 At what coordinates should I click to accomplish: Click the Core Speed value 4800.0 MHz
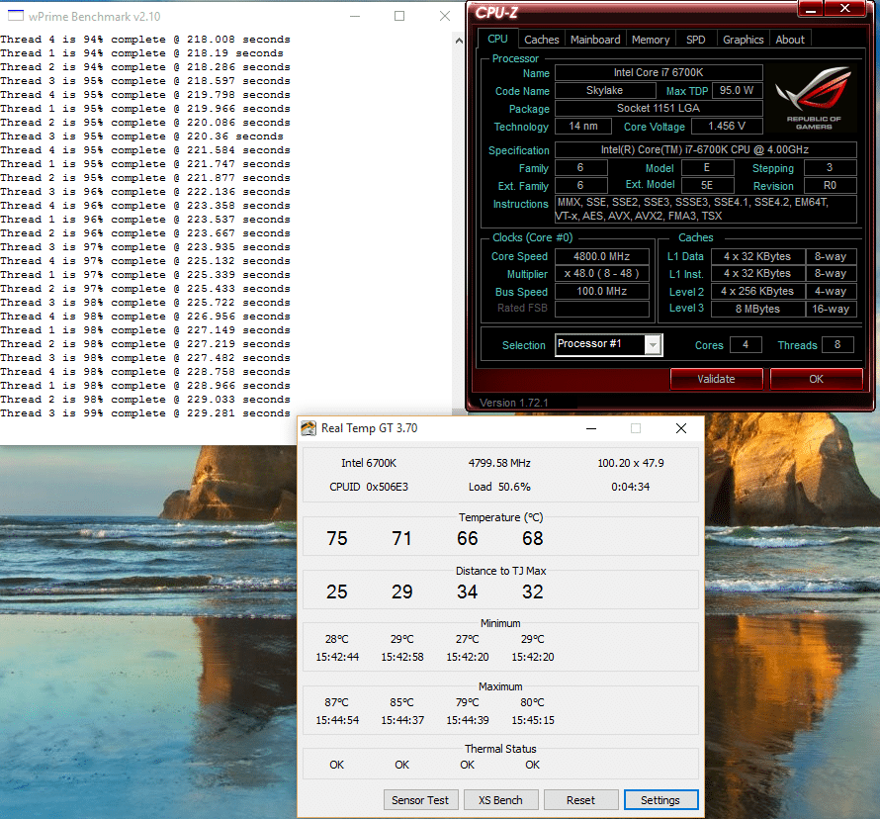point(601,256)
